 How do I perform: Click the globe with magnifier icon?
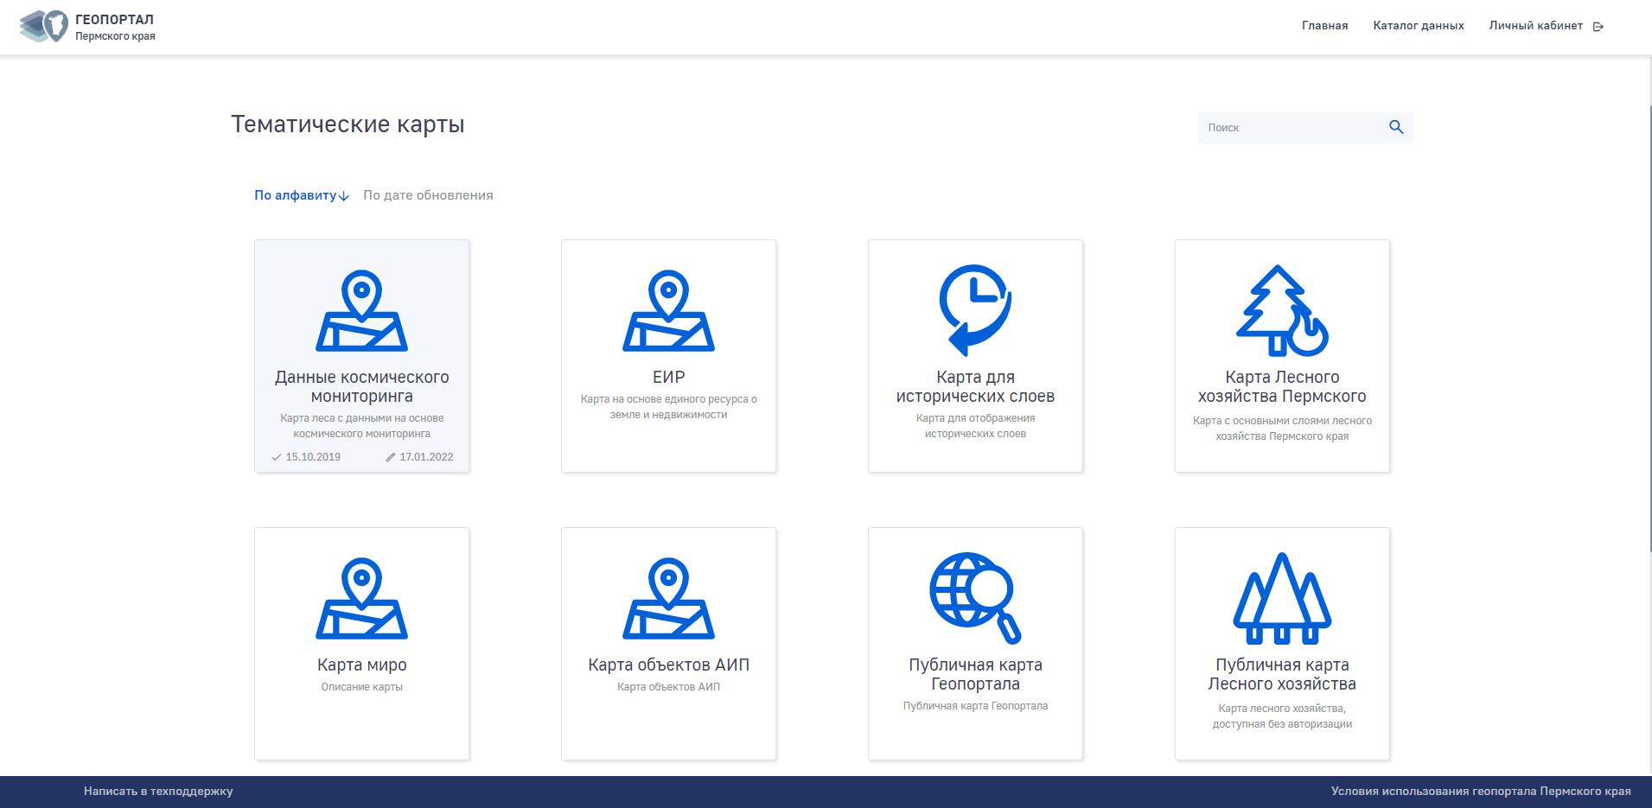pos(975,598)
